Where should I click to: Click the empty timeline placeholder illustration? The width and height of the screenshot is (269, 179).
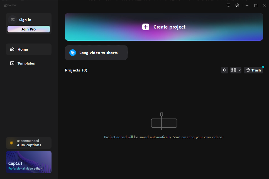click(x=164, y=121)
